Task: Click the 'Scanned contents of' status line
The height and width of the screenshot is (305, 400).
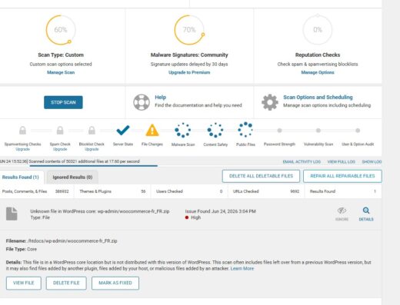Action: point(84,161)
